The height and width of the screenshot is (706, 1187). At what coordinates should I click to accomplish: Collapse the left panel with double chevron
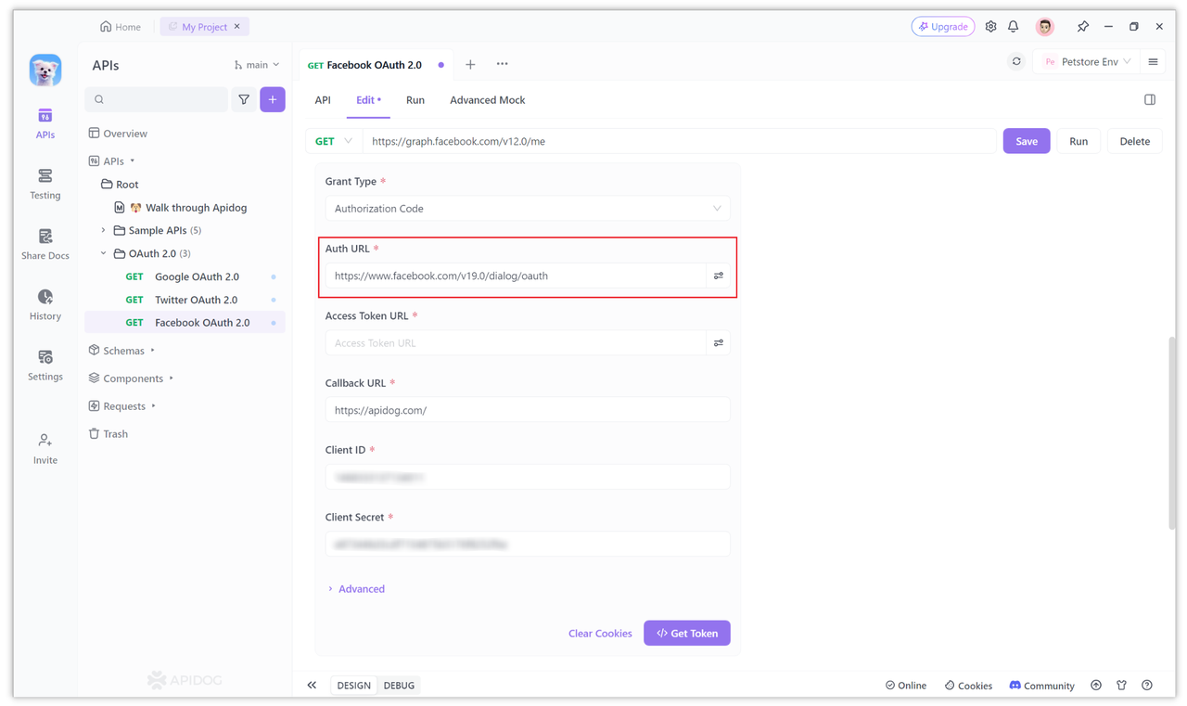click(312, 685)
